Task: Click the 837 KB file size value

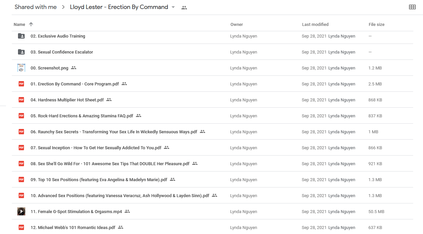Action: point(375,116)
